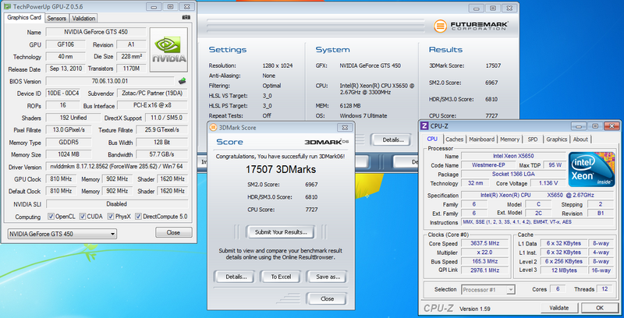Click the Shaders 192 Unified field
This screenshot has height=318, width=624.
coord(73,118)
